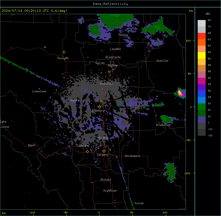
Task: Click the yellow diamond marker south of RedDeer
Action: pos(109,72)
